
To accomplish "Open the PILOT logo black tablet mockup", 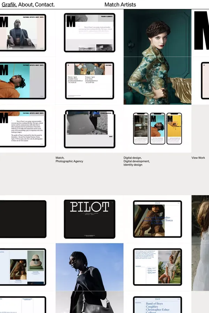I will [90, 219].
